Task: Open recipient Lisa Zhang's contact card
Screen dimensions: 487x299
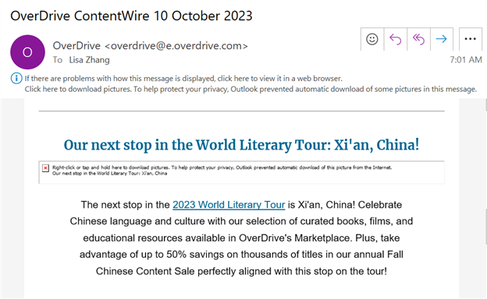Action: [90, 60]
